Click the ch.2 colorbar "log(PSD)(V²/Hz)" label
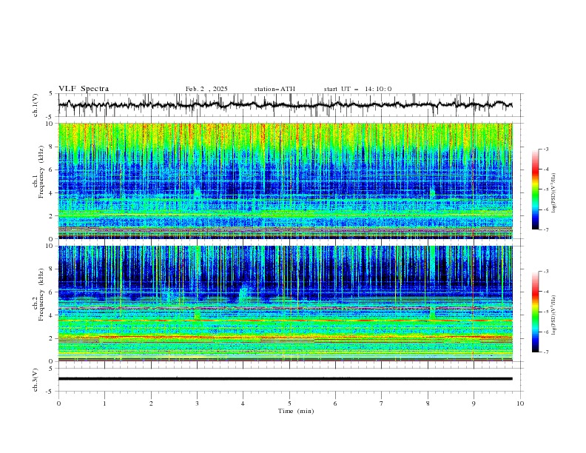 tap(553, 315)
